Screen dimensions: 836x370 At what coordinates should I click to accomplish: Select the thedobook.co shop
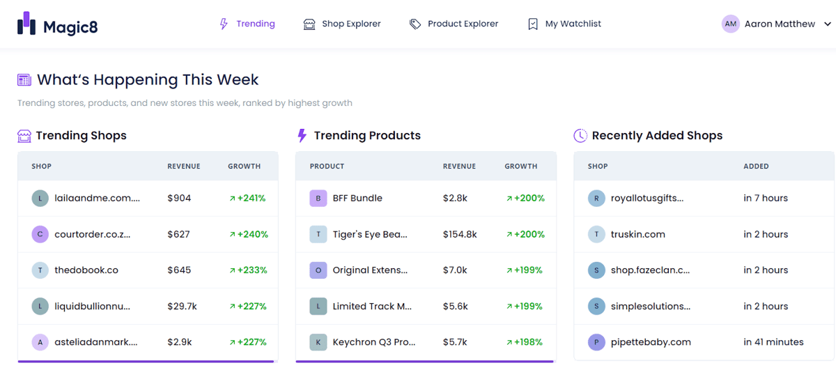(148, 270)
